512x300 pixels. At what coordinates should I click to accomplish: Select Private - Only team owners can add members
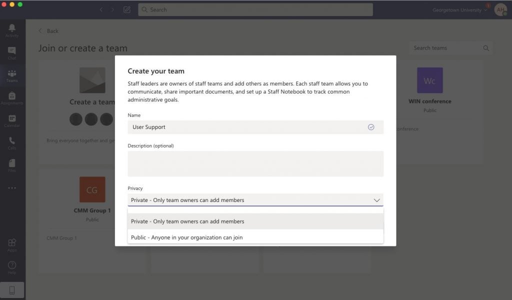(187, 221)
